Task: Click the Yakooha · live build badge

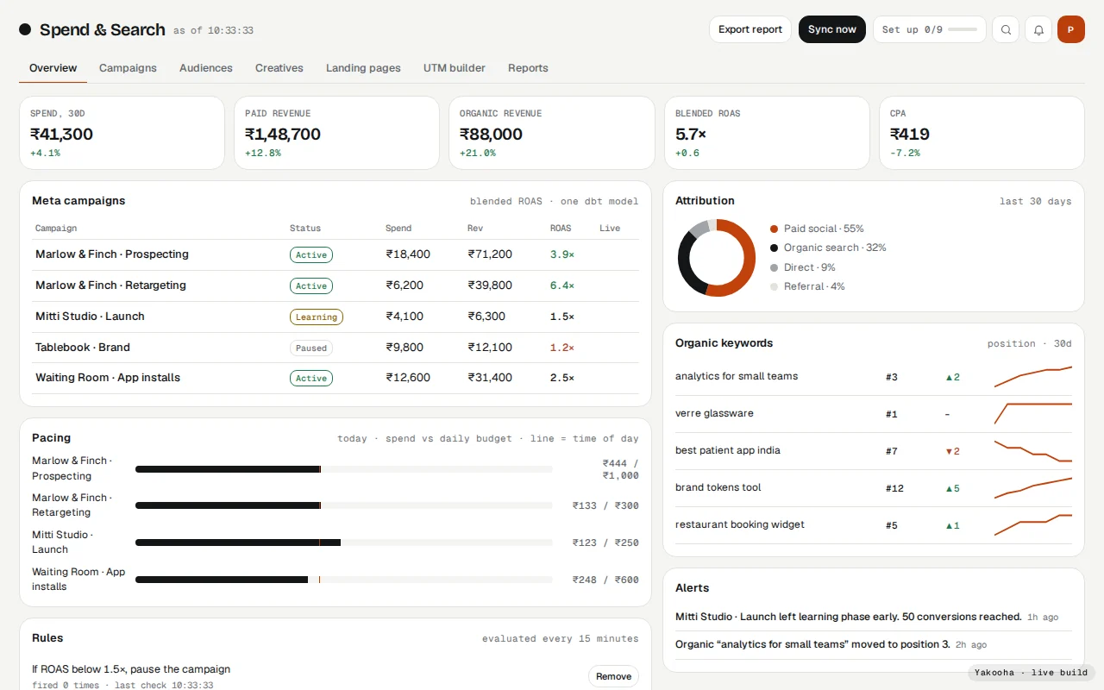Action: coord(1032,673)
